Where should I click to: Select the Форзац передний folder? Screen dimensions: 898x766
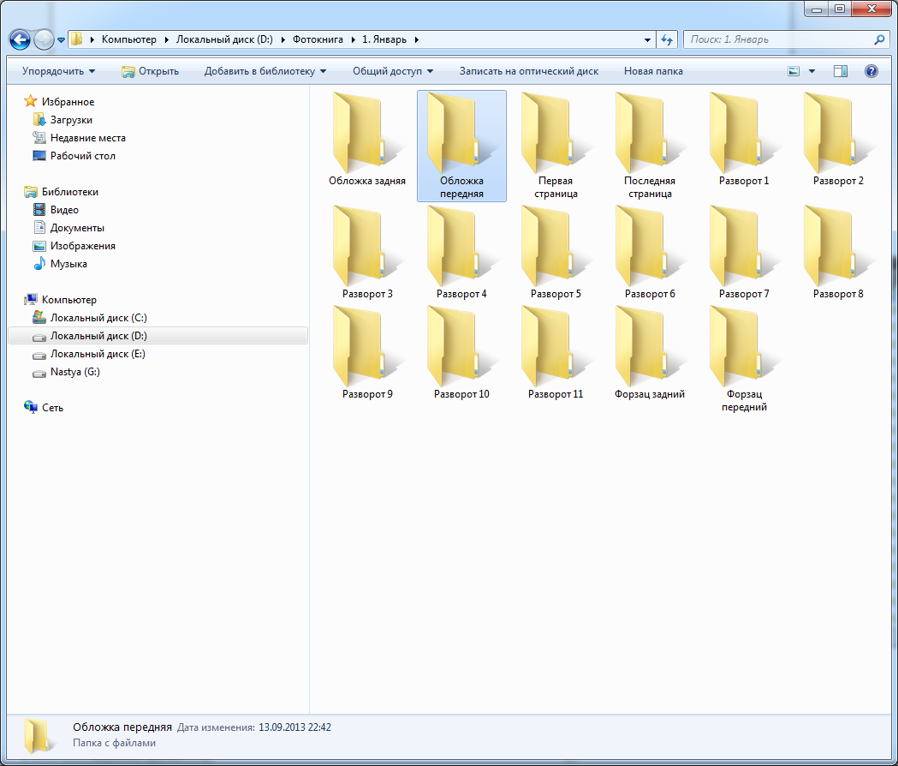(x=744, y=359)
